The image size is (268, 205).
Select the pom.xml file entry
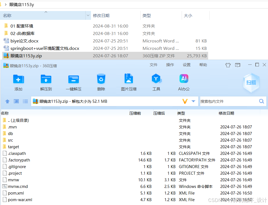[x=15, y=193]
